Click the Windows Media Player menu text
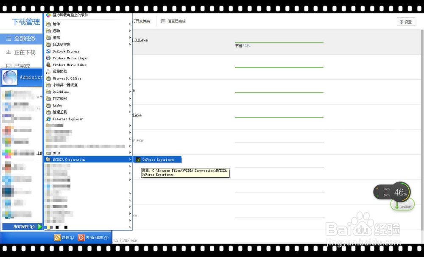The width and height of the screenshot is (424, 257). click(x=70, y=58)
